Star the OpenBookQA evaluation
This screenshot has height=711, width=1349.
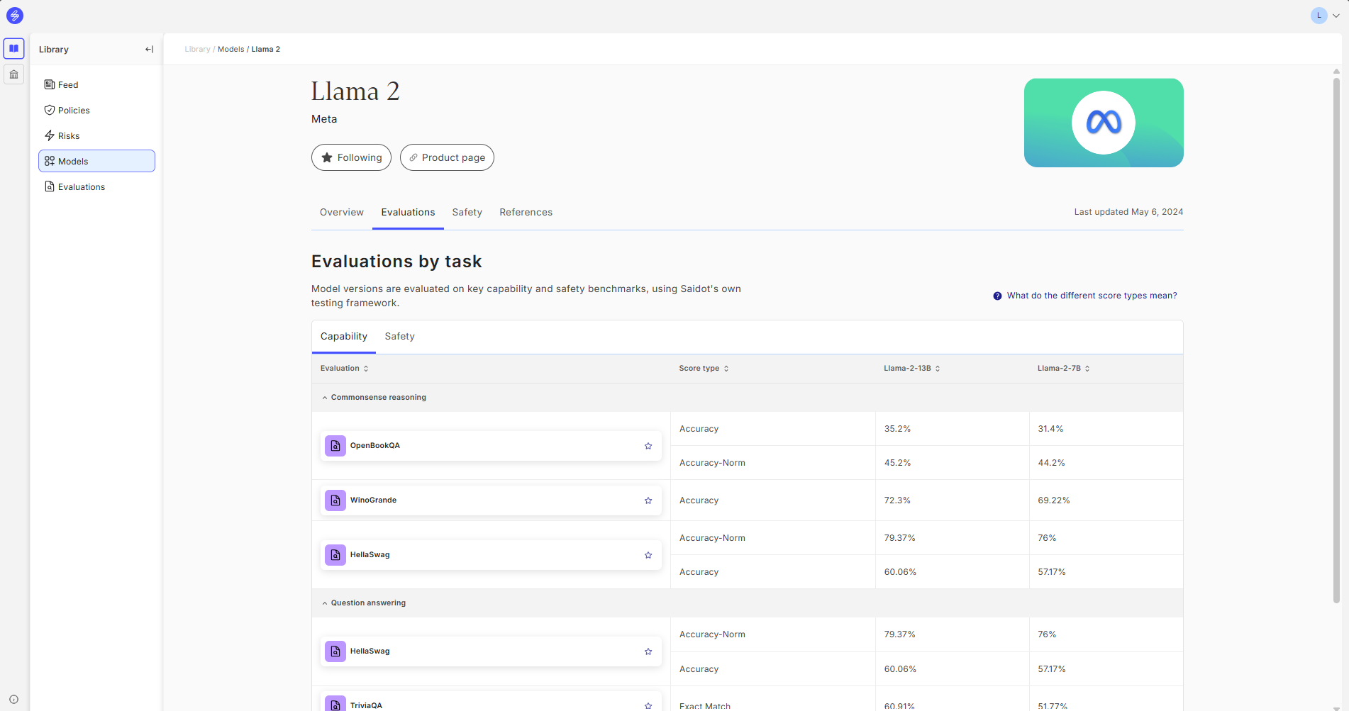(648, 446)
